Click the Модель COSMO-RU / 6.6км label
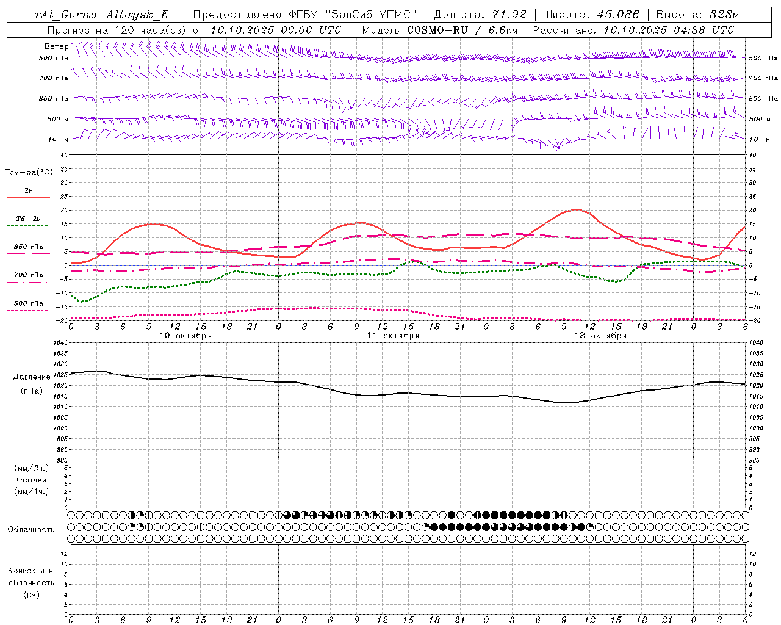Viewport: 781px width, 625px height. point(439,29)
